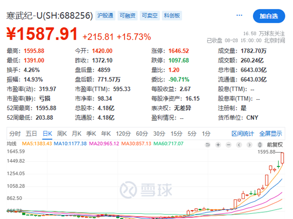Click the 可融资 tag
The image size is (293, 219).
(127, 16)
